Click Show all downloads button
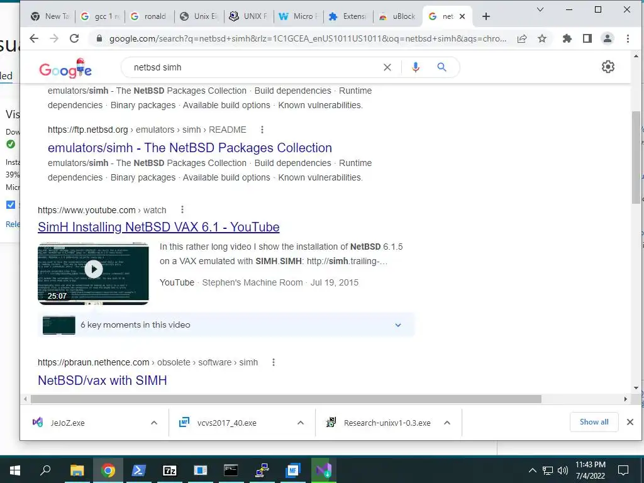 pyautogui.click(x=594, y=422)
